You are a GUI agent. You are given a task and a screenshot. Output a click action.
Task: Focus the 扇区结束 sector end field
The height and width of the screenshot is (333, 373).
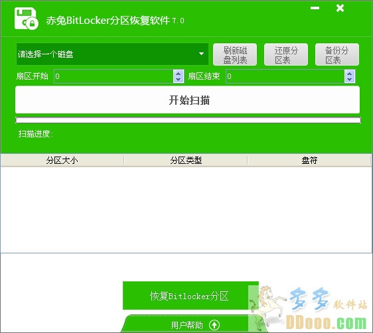(x=285, y=76)
